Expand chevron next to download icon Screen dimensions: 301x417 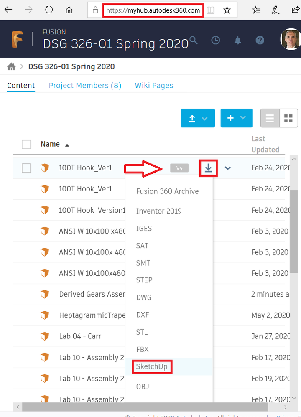pyautogui.click(x=227, y=168)
